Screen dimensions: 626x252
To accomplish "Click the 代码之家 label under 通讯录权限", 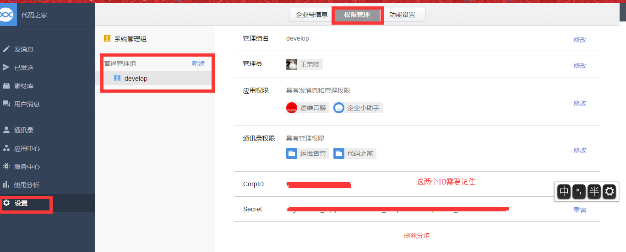I will coord(360,154).
